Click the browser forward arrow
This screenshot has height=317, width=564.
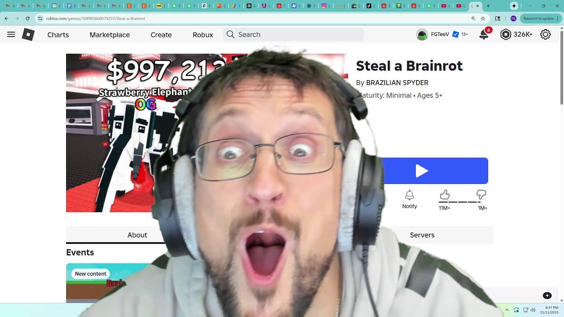coord(17,18)
